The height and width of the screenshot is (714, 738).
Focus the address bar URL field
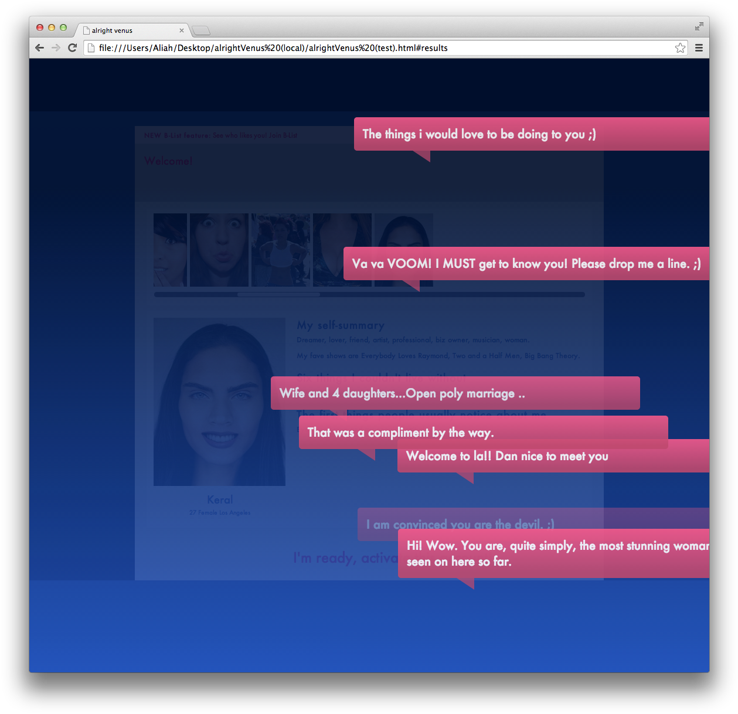(x=381, y=48)
